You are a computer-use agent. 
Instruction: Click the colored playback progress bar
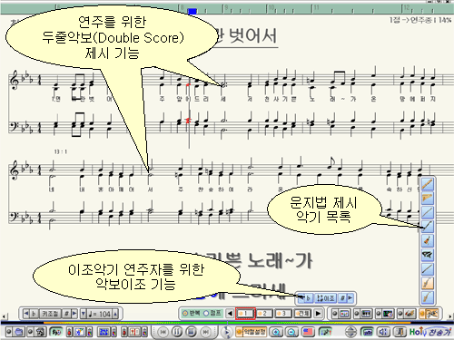[x=227, y=323]
